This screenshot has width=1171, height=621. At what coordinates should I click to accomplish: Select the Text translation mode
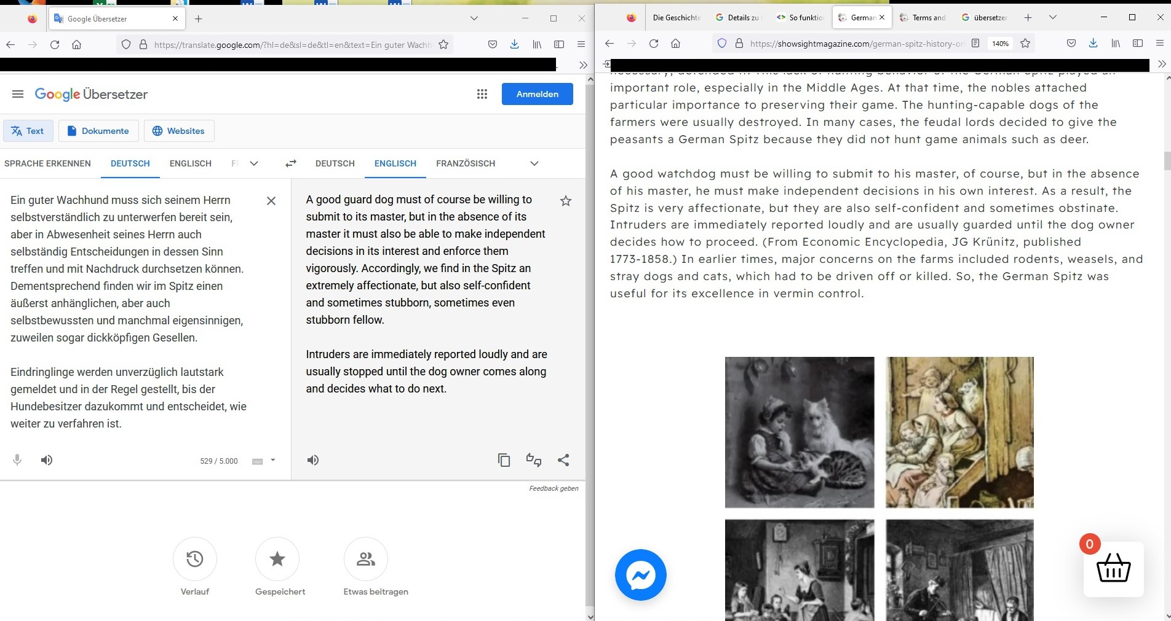28,131
